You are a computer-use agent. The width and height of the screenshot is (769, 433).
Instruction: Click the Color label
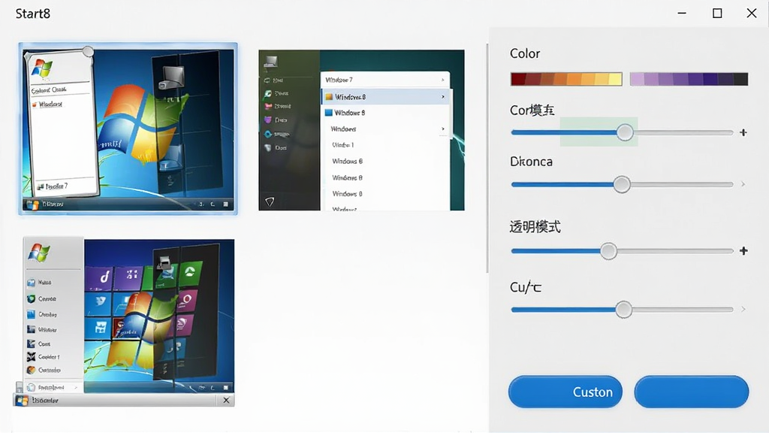[525, 53]
